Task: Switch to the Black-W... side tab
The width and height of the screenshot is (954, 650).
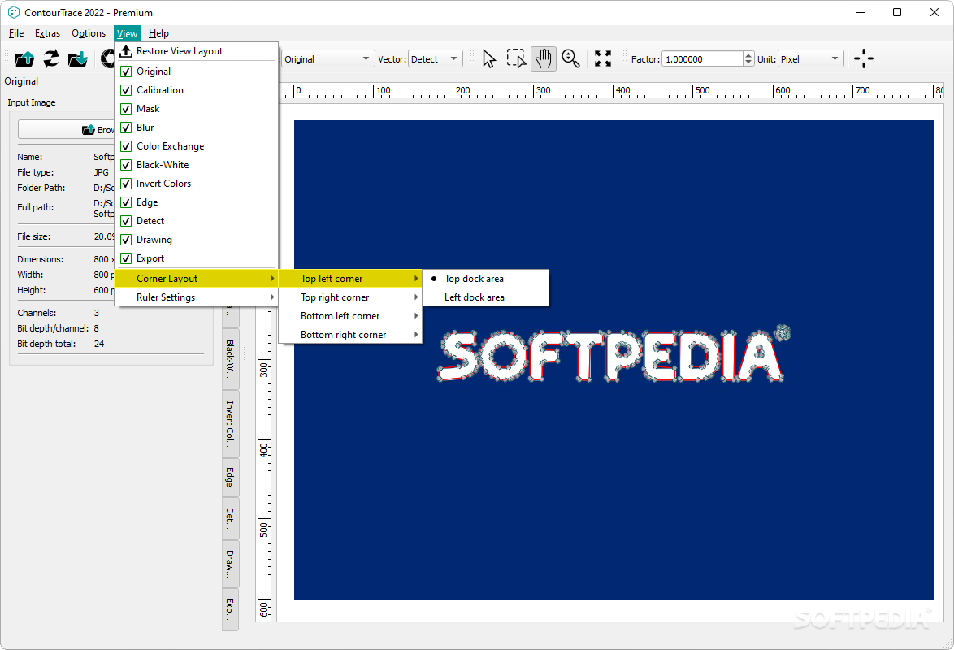Action: [230, 358]
